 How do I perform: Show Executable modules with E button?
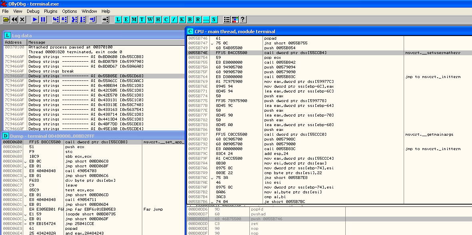point(126,19)
